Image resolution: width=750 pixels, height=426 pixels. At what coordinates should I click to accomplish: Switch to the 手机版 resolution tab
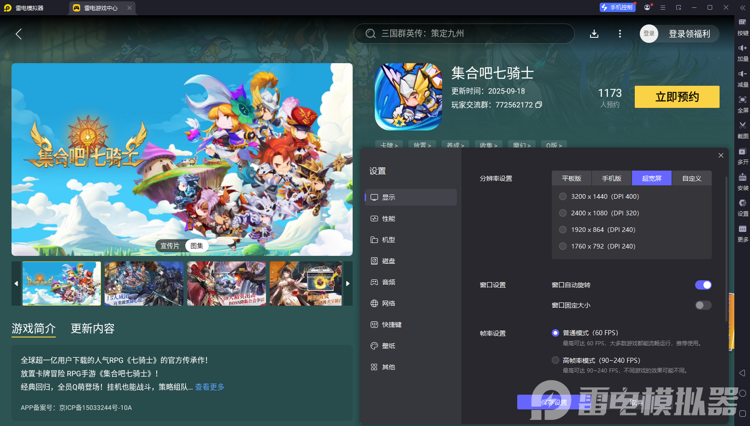612,178
